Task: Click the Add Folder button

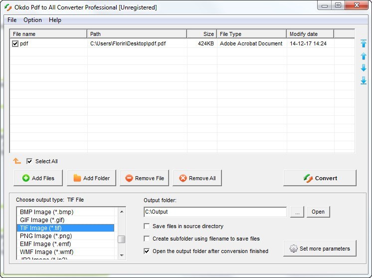Action: (91, 178)
